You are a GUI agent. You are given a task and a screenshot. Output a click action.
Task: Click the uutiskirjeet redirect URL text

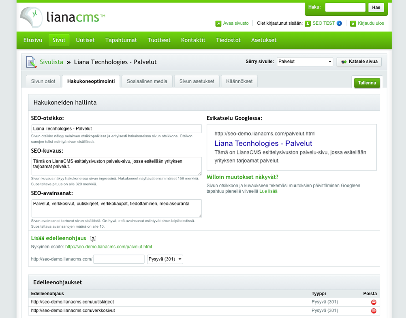click(x=73, y=302)
